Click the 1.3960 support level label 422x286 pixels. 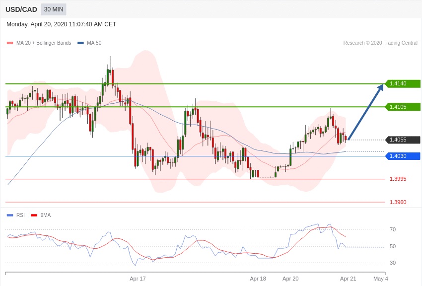tap(398, 202)
